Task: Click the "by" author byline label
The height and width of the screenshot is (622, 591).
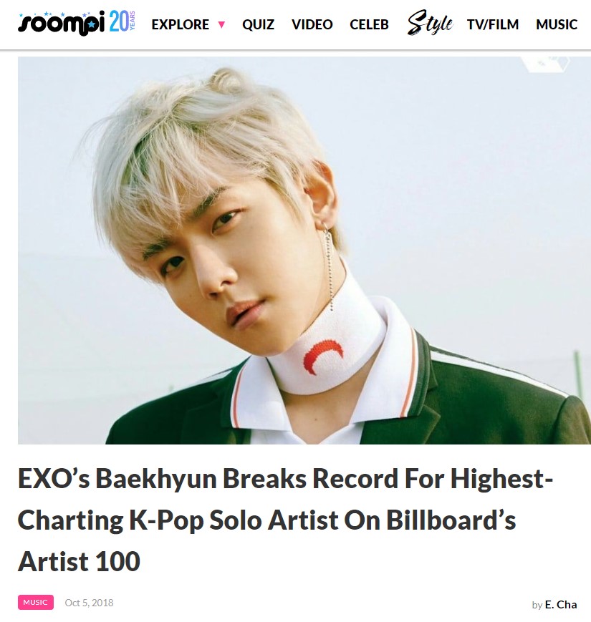Action: [537, 605]
